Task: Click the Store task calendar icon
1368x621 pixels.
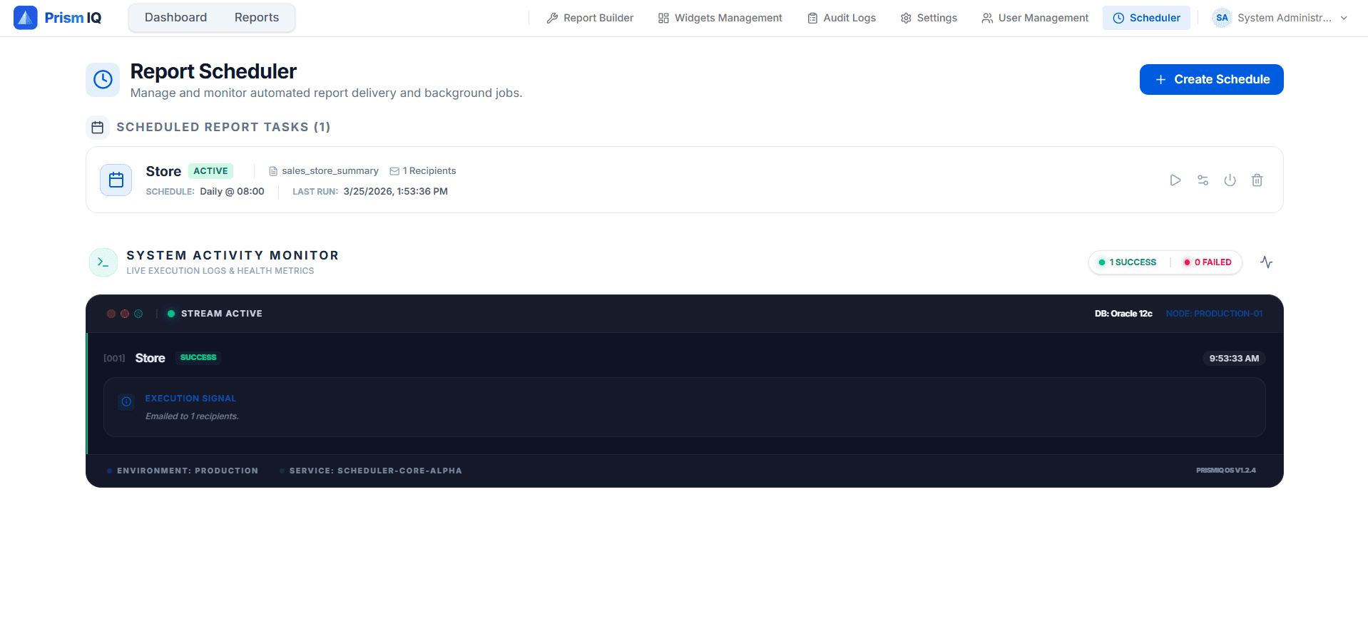Action: 116,180
